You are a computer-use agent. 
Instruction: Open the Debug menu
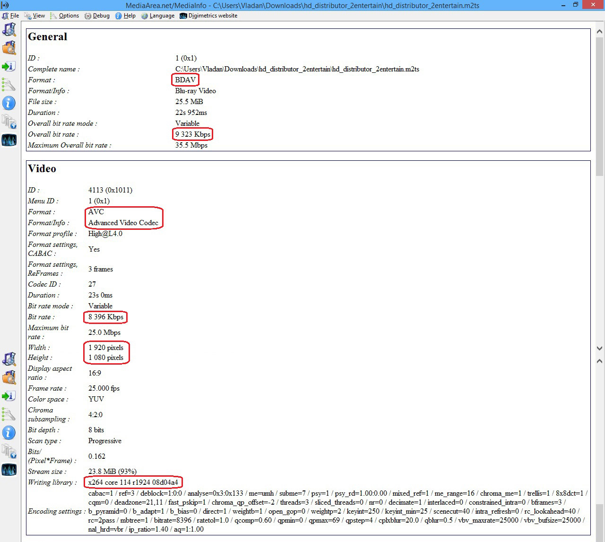(97, 16)
